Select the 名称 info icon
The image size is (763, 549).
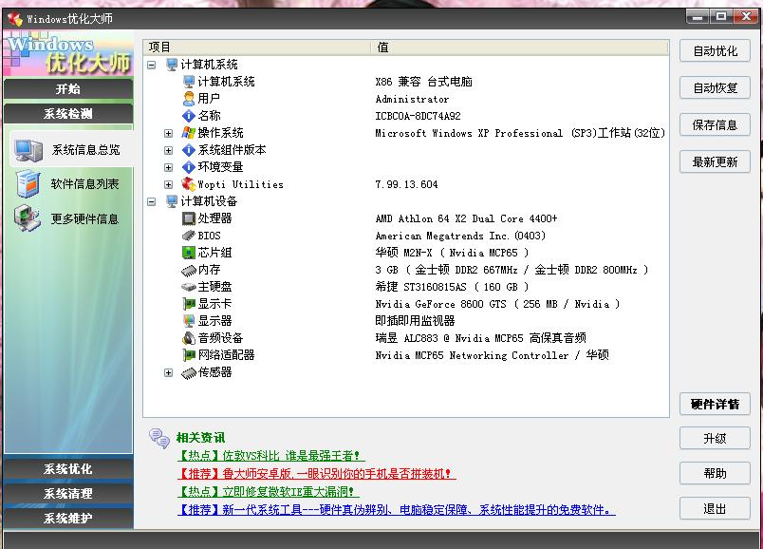189,116
